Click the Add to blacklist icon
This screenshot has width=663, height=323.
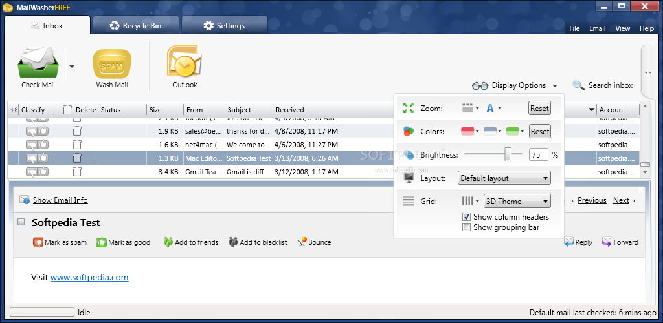point(233,242)
